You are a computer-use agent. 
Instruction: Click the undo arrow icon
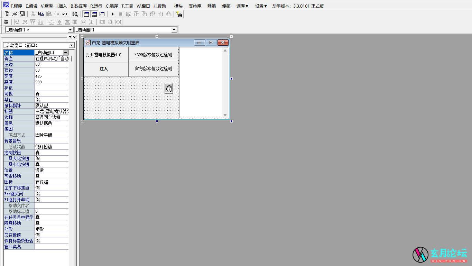point(65,14)
